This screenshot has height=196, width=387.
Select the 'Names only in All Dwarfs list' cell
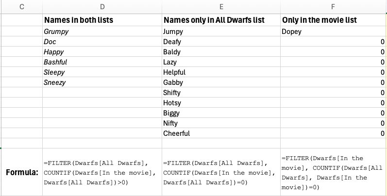(x=214, y=21)
